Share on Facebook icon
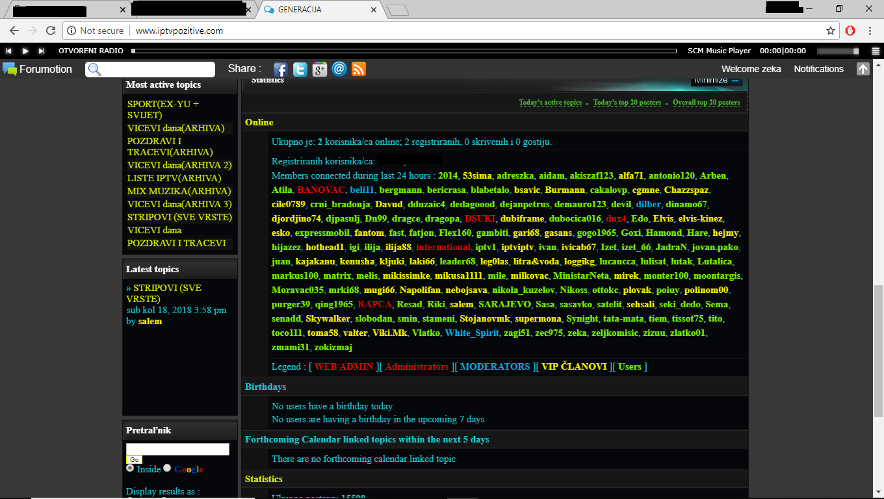 point(280,70)
